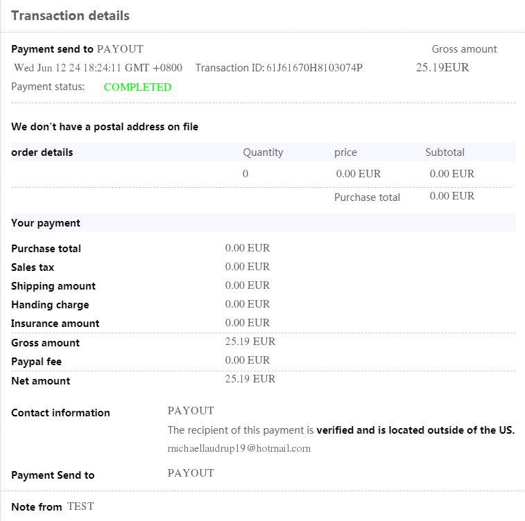Click the Sales tax row label
Screen dimensions: 525x521
(x=33, y=267)
